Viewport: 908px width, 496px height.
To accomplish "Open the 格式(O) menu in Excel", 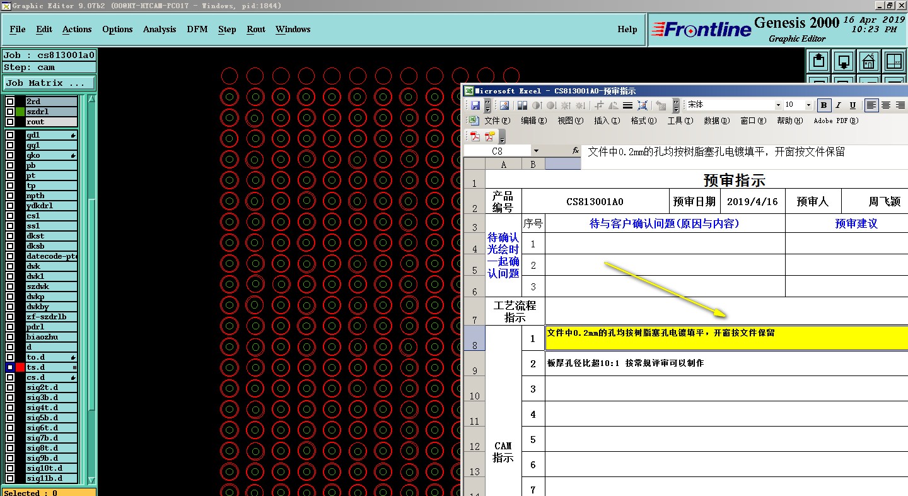I will point(644,121).
